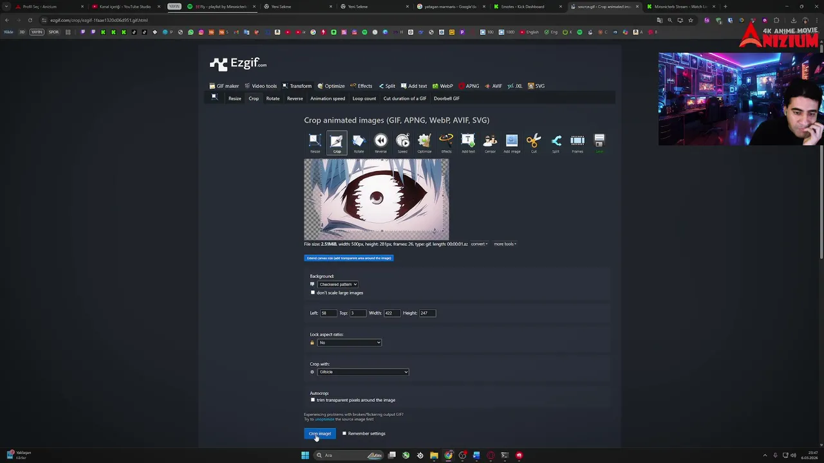Click the Crop image! button

[320, 433]
